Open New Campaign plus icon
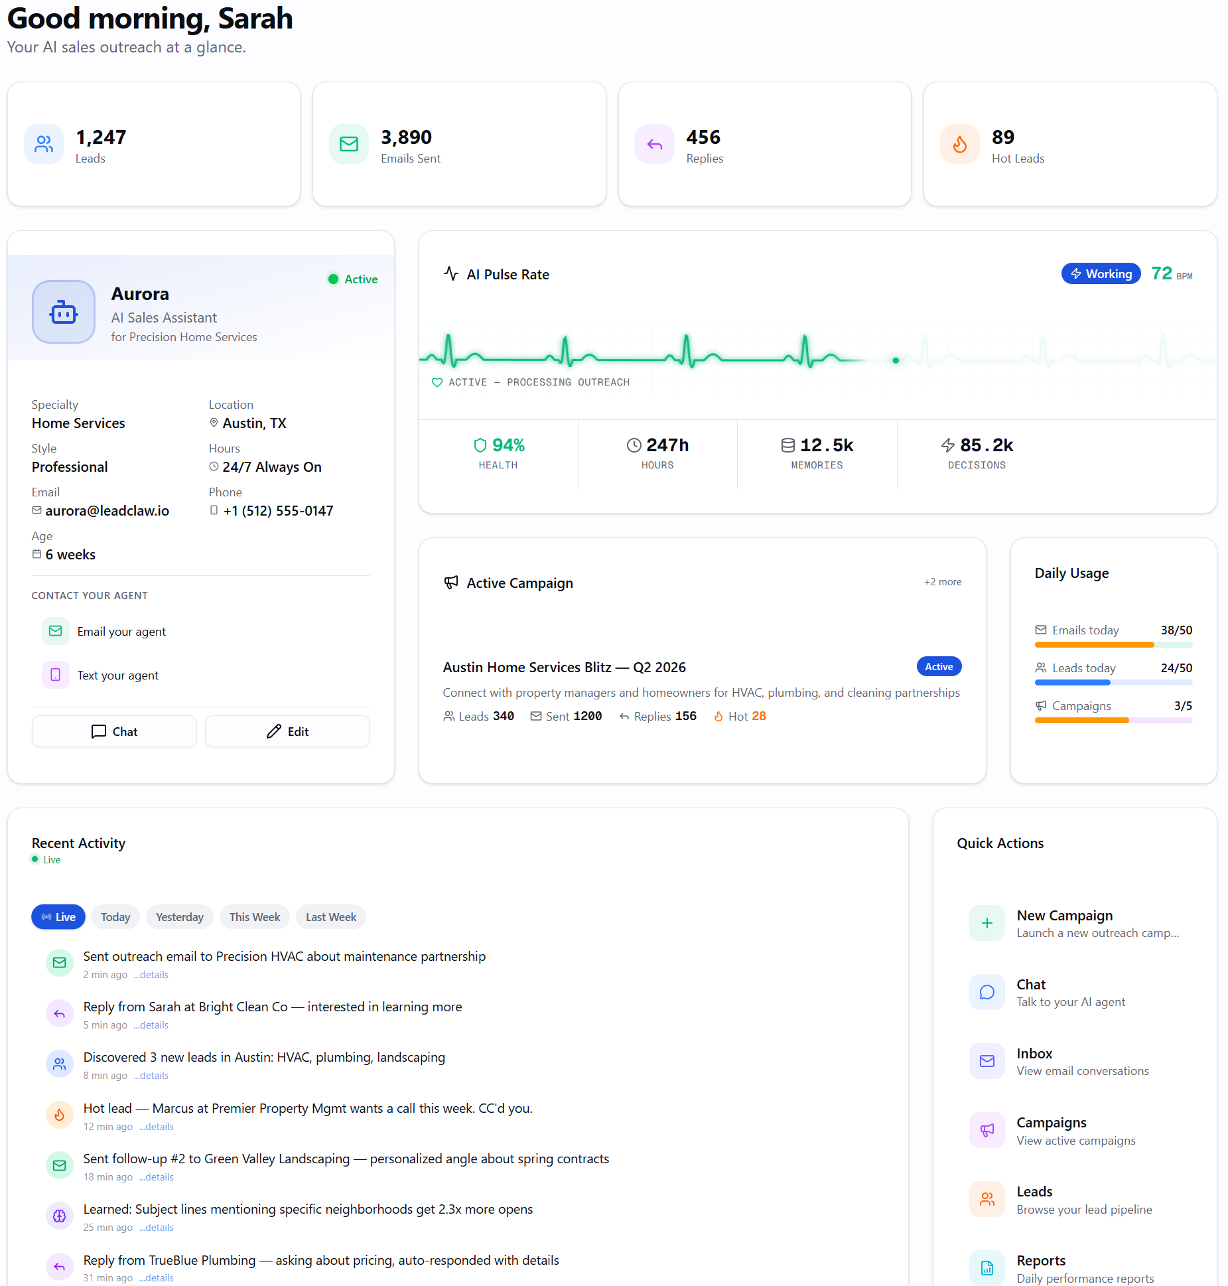Viewport: 1228px width, 1286px height. (x=987, y=923)
